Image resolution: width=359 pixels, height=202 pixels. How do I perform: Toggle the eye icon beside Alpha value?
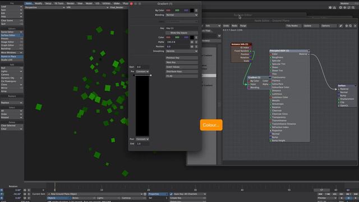point(192,42)
